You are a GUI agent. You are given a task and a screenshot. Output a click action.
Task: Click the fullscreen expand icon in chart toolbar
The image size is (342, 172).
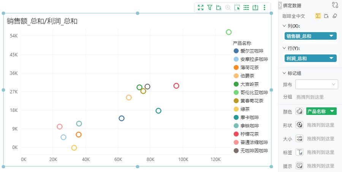tap(200, 8)
